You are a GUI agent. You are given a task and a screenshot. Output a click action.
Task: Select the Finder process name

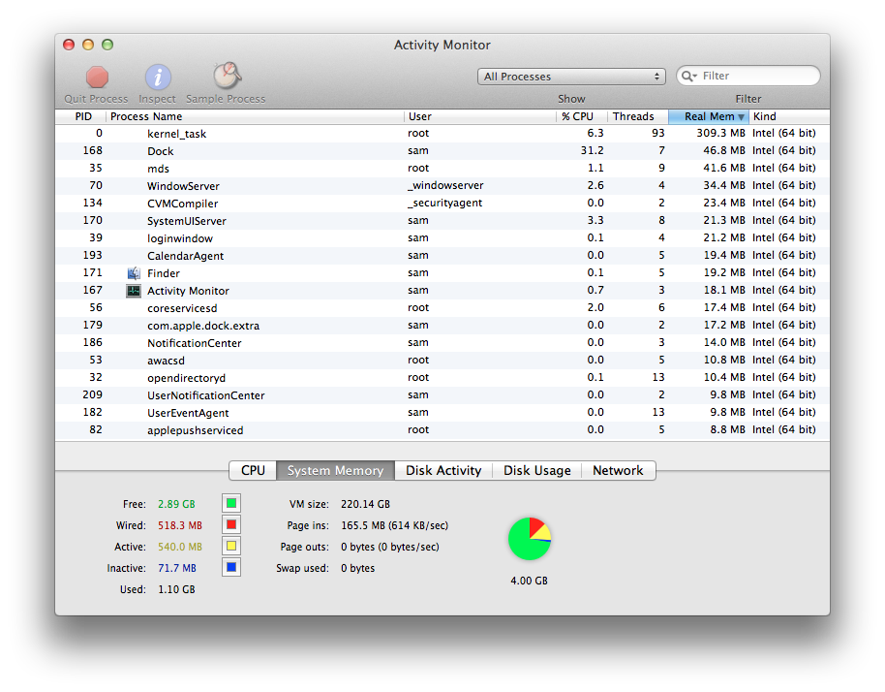(x=164, y=273)
